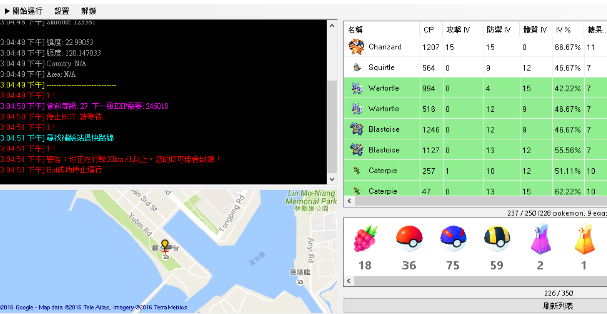Image resolution: width=607 pixels, height=314 pixels.
Task: Click the Razz Berry item icon
Action: point(365,239)
